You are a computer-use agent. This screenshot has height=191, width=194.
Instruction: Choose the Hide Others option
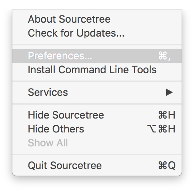(x=97, y=129)
